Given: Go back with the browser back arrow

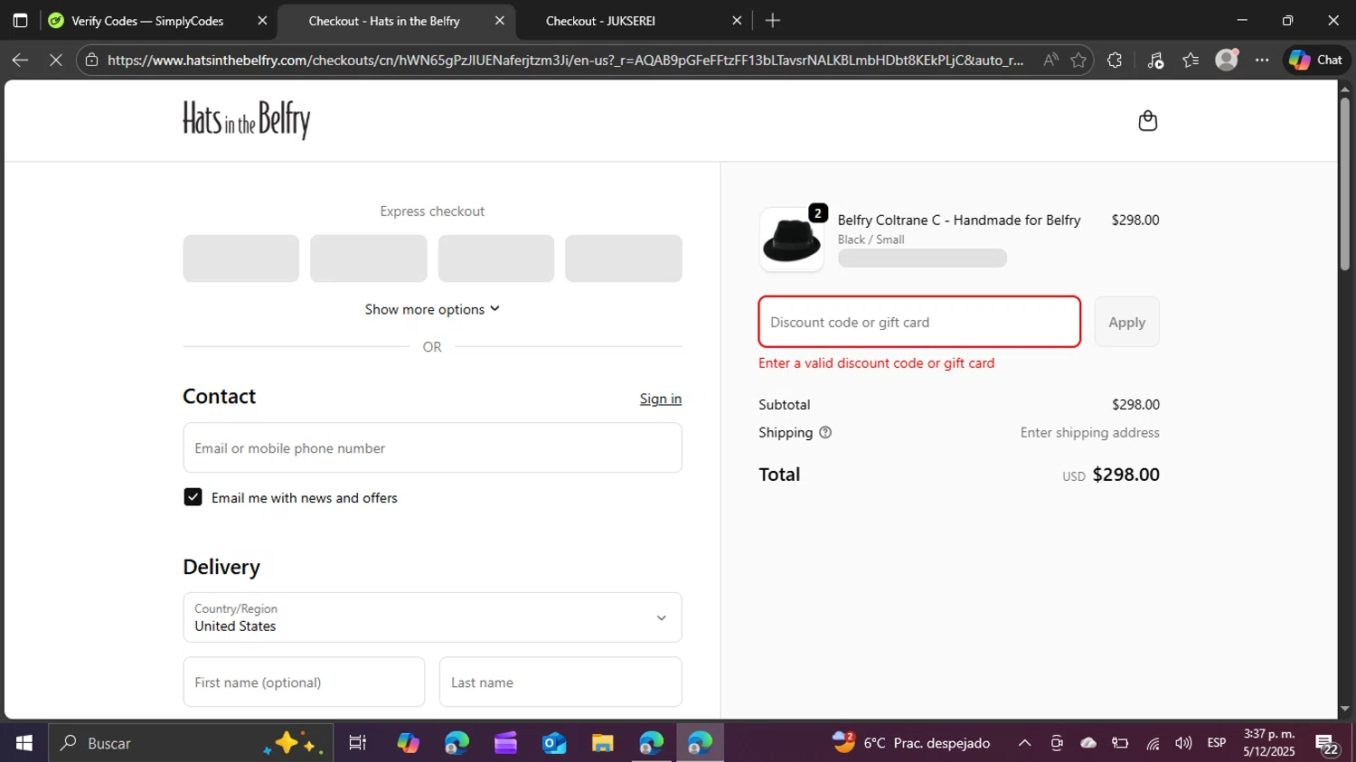Looking at the screenshot, I should pos(20,60).
